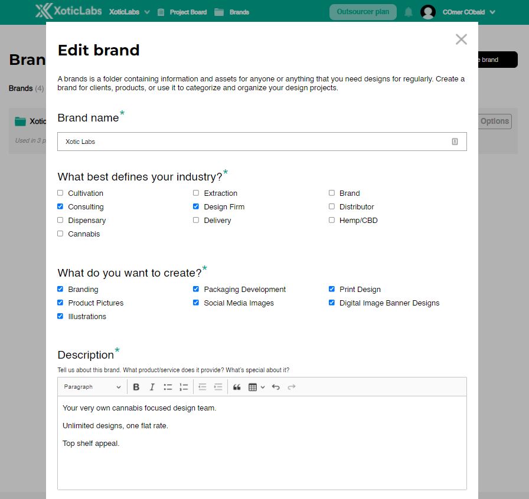
Task: Enable the Hemp/CBD checkbox
Action: coord(332,220)
